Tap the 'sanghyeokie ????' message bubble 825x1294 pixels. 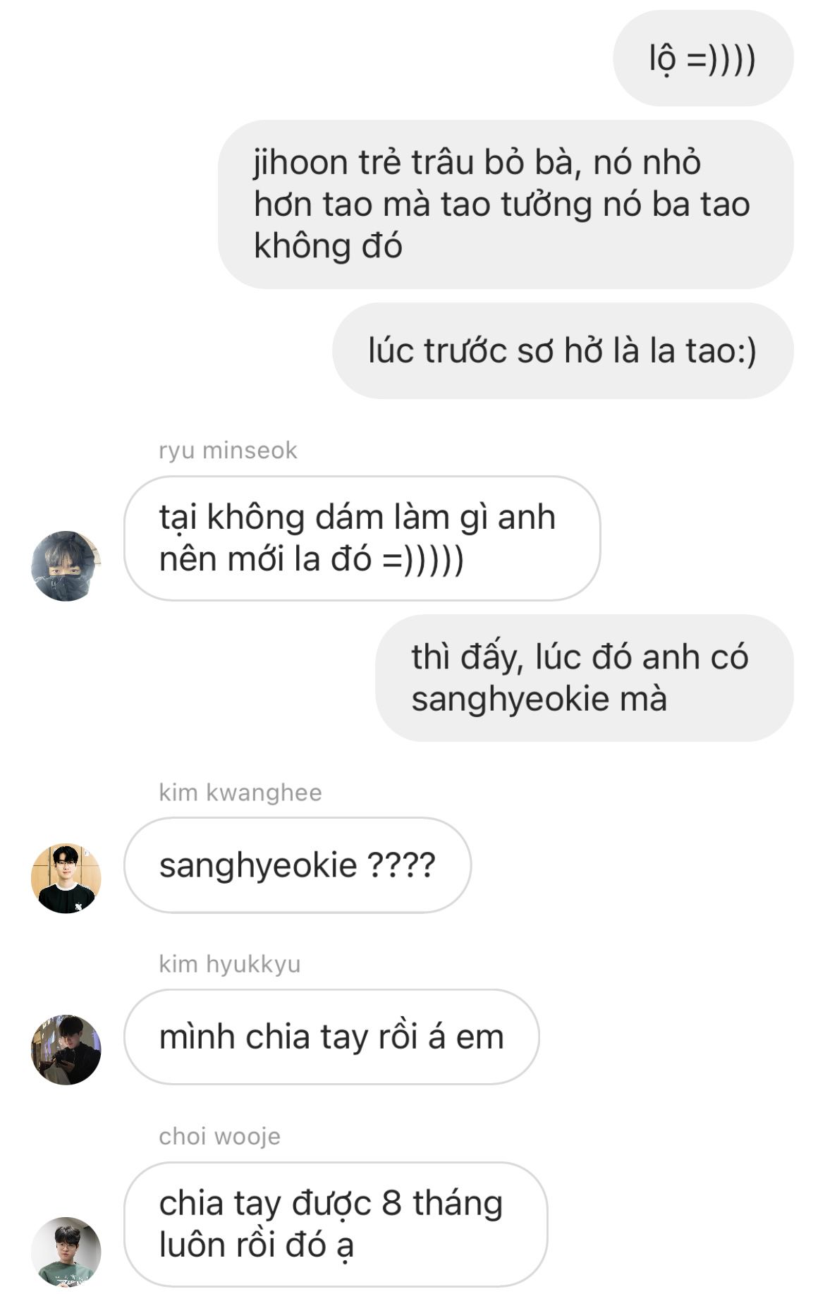297,865
